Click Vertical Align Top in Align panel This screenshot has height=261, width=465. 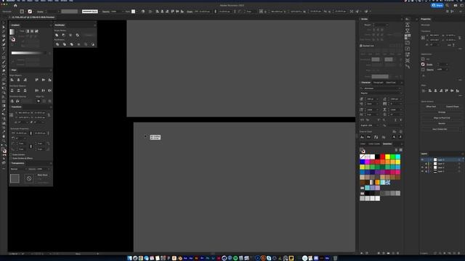click(37, 80)
